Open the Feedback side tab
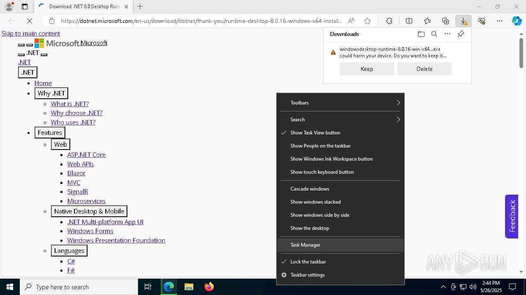Image resolution: width=526 pixels, height=295 pixels. [512, 216]
